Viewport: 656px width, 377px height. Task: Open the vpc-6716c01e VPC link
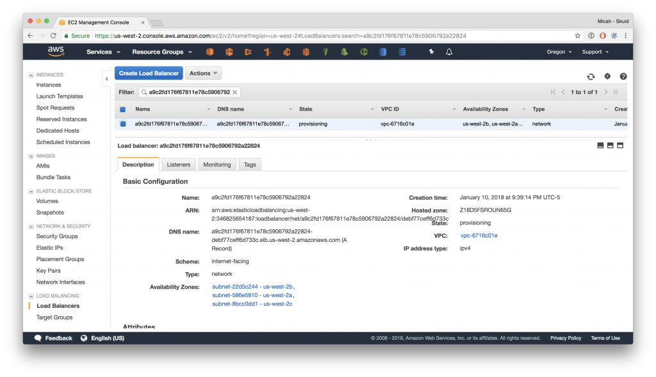point(479,236)
